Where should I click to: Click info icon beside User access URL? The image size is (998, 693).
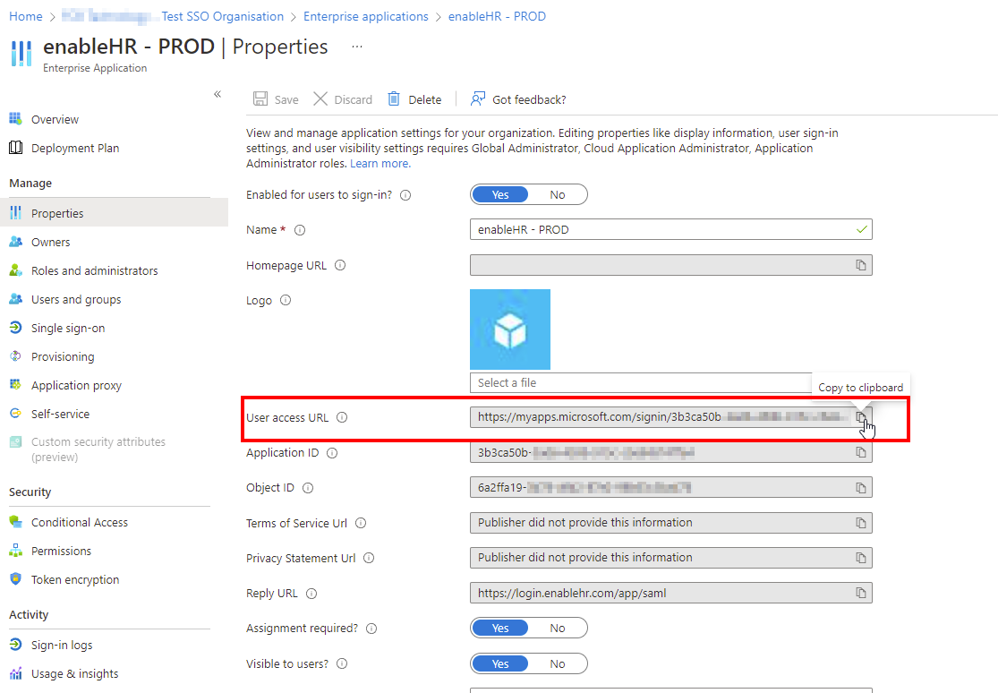coord(342,418)
